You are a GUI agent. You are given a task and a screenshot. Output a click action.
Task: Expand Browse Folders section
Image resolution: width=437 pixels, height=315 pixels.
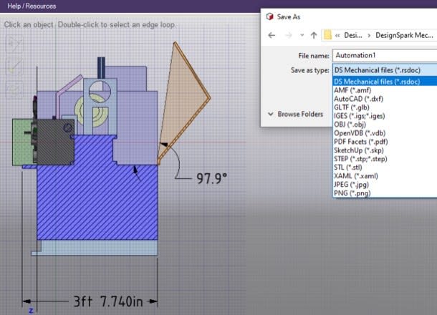[x=295, y=115]
